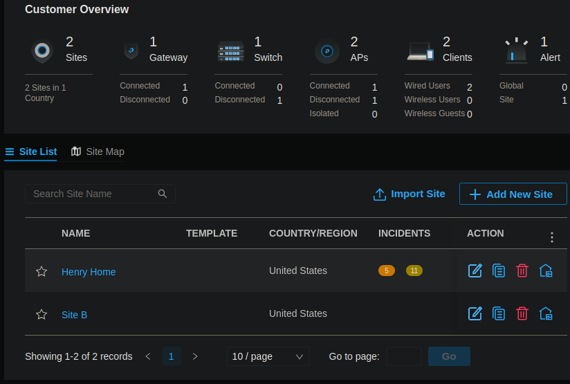Star Henry Home as favorite

[x=42, y=271]
